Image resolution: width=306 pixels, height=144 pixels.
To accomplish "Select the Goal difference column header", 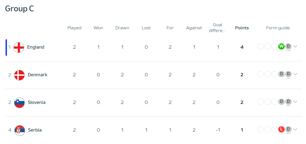I will pos(218,28).
